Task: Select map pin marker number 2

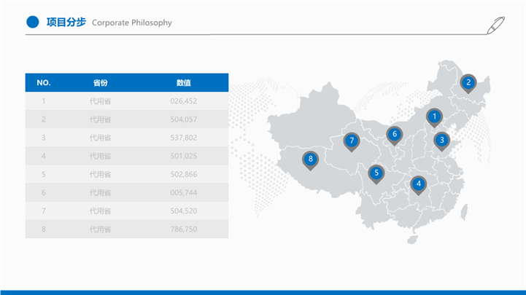Action: 468,83
